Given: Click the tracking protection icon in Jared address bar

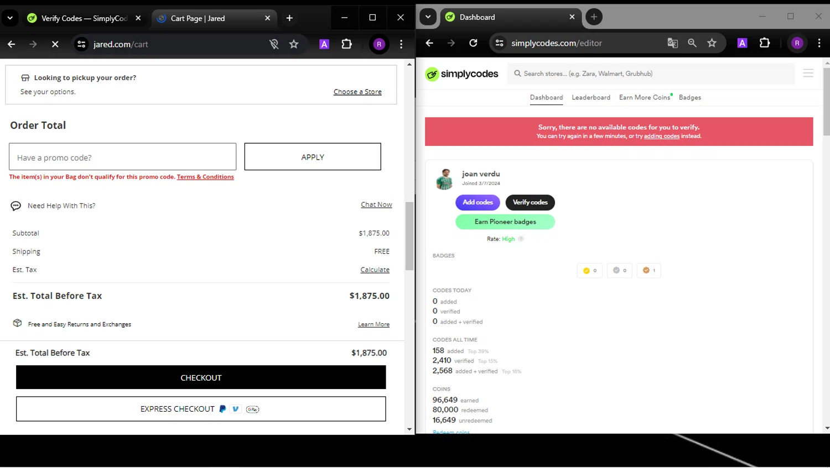Looking at the screenshot, I should click(274, 44).
